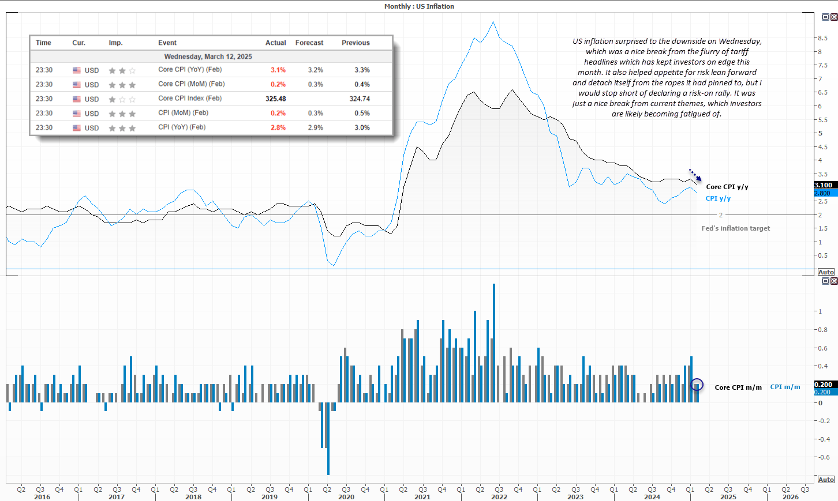This screenshot has width=838, height=501.
Task: Minimize the upper inflation chart pane
Action: 825,17
